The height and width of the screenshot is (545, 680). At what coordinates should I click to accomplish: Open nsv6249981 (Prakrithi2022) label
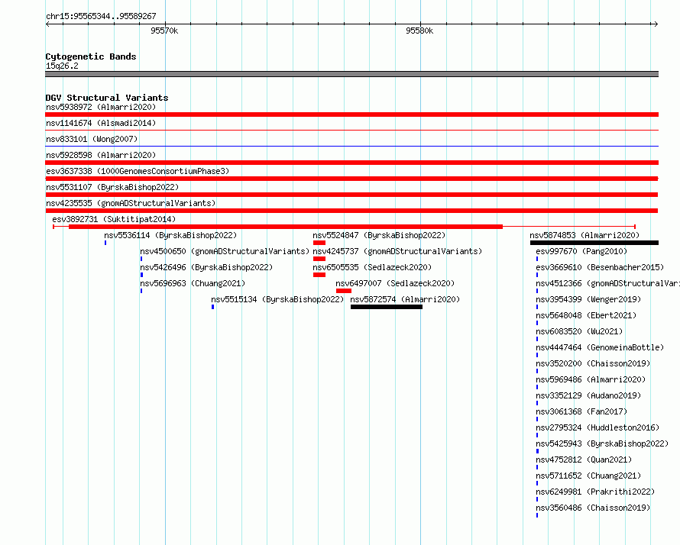[x=595, y=492]
